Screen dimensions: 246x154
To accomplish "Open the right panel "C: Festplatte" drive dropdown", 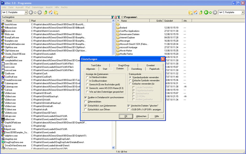I will click(242, 12).
